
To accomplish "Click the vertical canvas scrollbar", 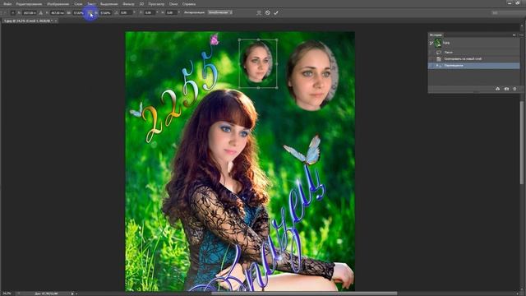I will click(x=522, y=141).
